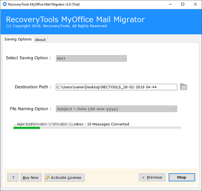Open help with the question mark button
202x191 pixels.
pos(13,177)
